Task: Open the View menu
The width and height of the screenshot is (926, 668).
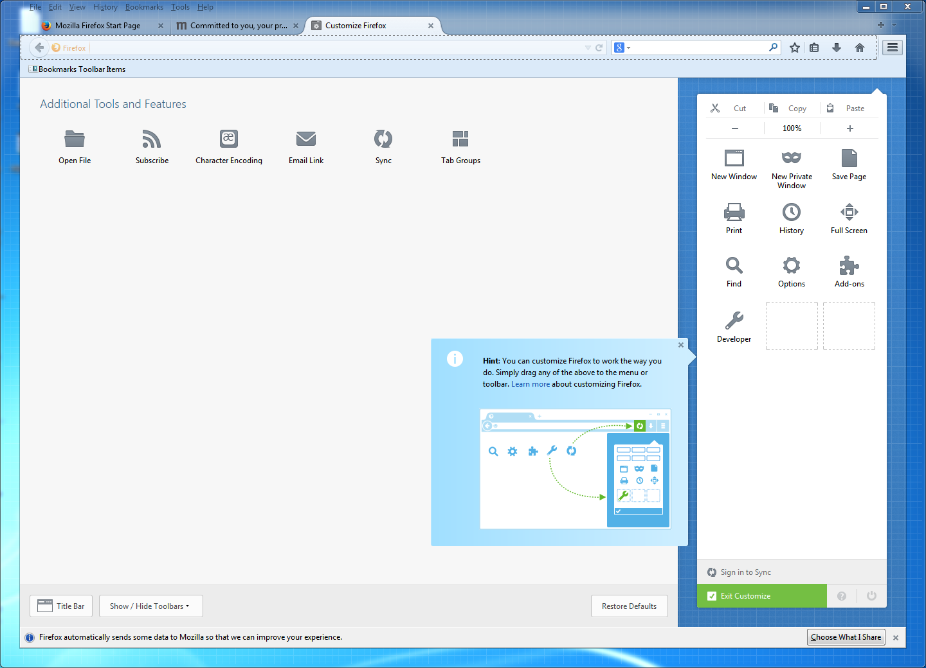Action: pyautogui.click(x=77, y=7)
